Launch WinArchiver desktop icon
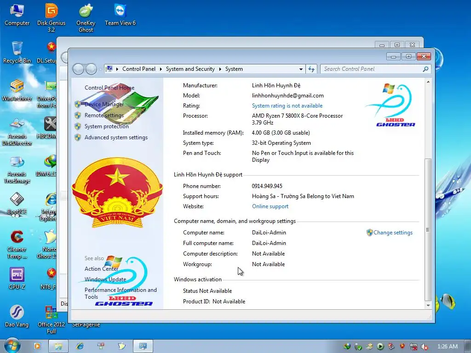Viewport: 471px width, 353px height. [17, 90]
